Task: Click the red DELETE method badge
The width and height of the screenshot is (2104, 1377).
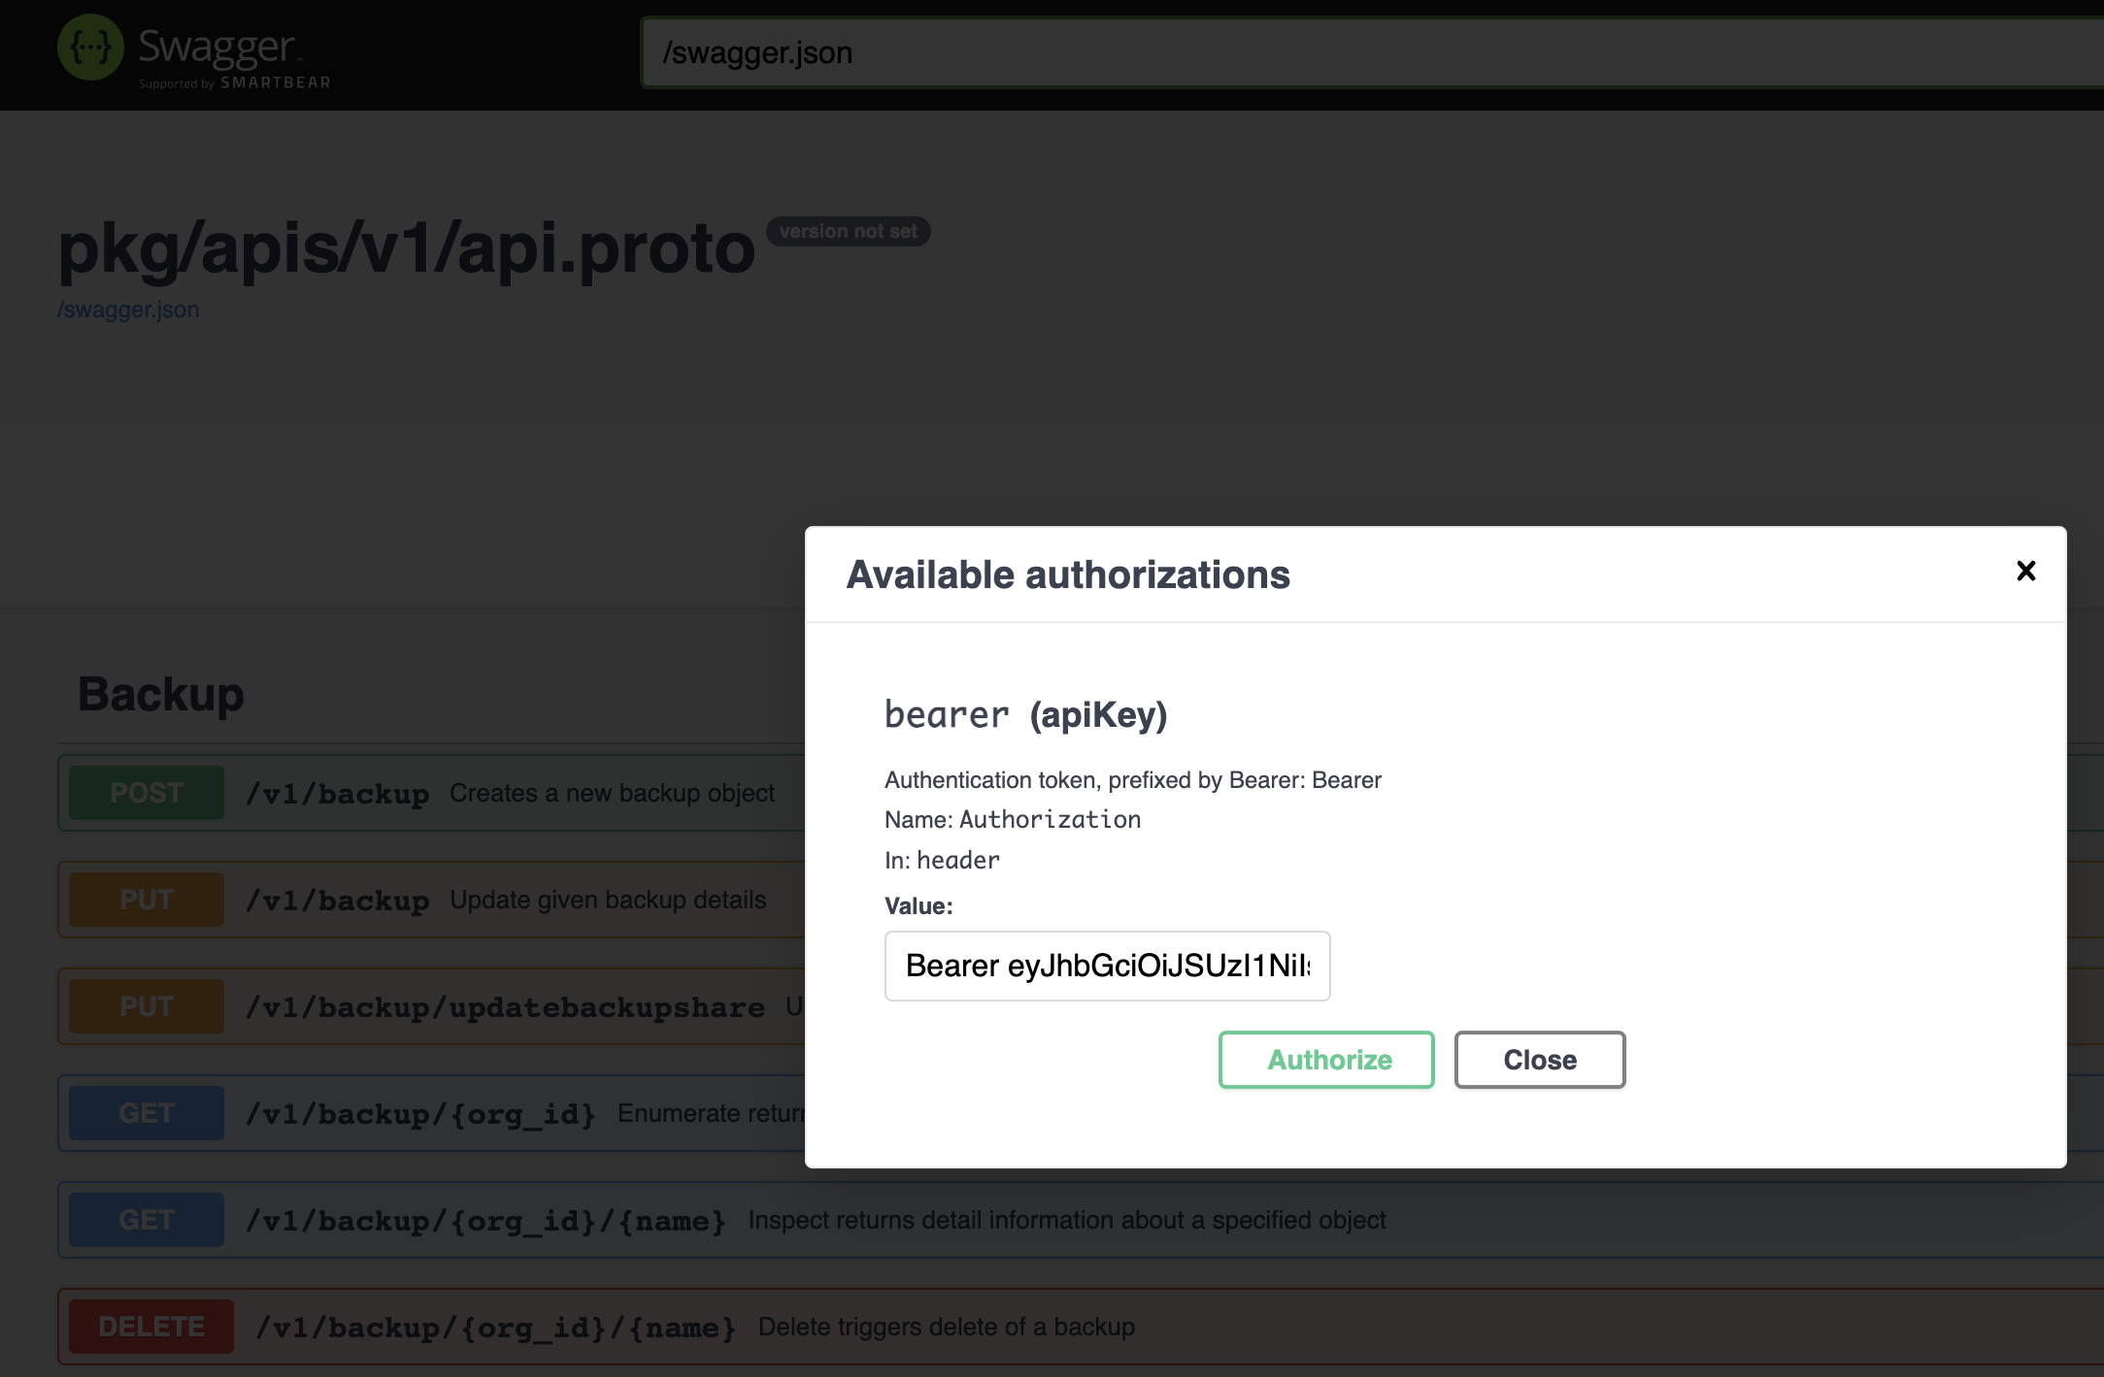Action: 151,1327
